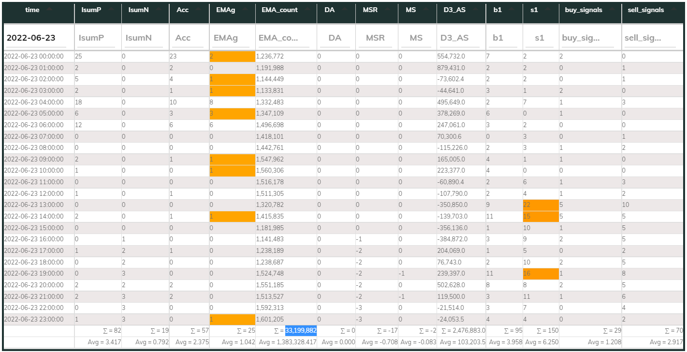Click the sort arrow in sell_signals header
Viewport: 687px width, 352px height.
[x=673, y=10]
